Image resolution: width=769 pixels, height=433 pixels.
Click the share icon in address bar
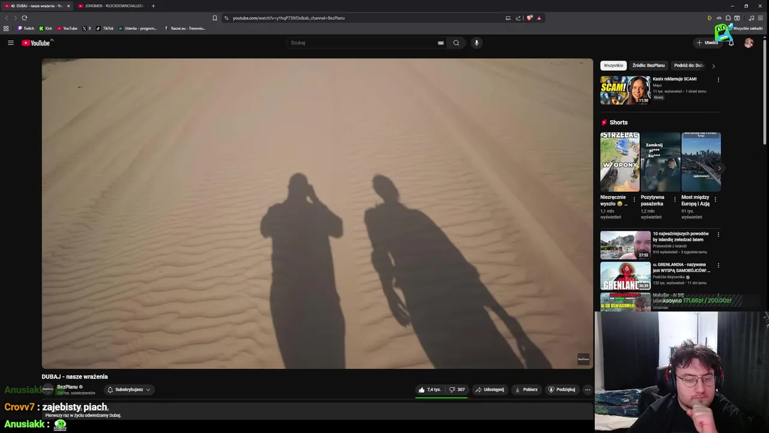[x=518, y=18]
